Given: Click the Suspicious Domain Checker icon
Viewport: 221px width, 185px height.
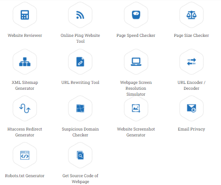Looking at the screenshot, I should 80,108.
